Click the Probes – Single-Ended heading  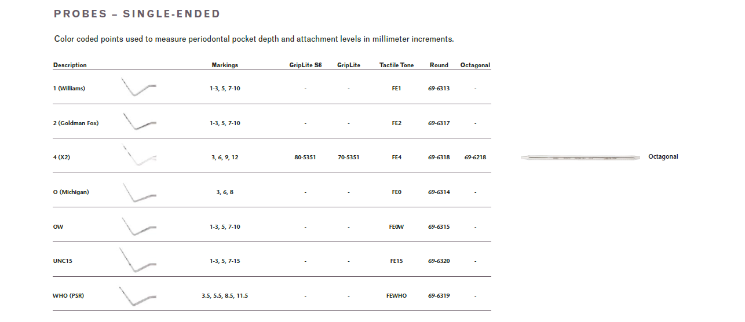[137, 14]
